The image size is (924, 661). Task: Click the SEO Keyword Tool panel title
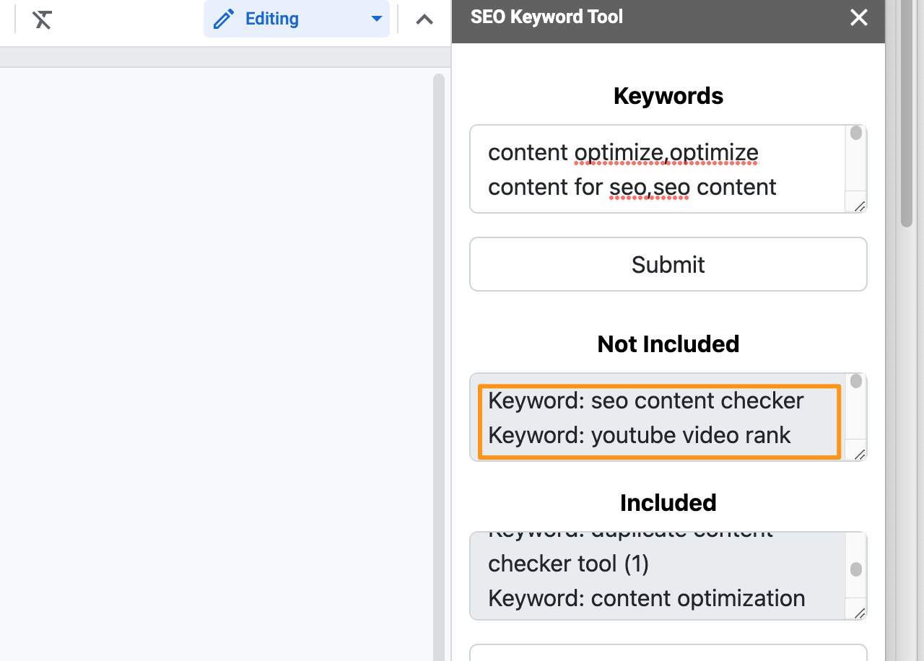[546, 17]
